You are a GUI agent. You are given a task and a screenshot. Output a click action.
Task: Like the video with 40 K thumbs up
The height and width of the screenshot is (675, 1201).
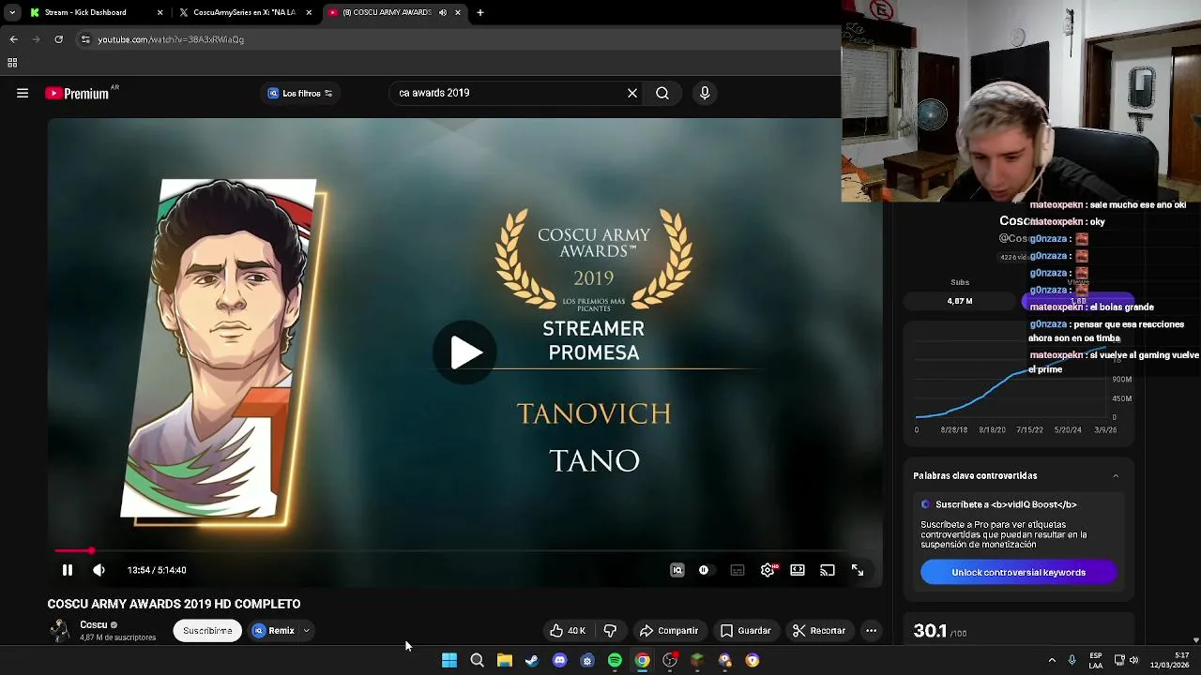click(x=568, y=631)
